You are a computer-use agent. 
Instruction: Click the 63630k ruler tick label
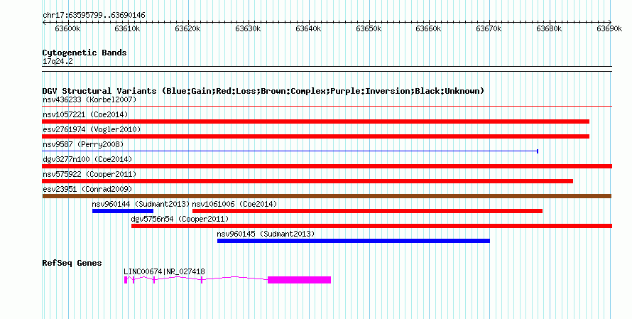[248, 28]
